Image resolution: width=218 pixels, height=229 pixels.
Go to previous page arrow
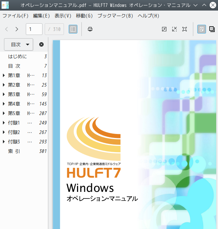click(7, 29)
